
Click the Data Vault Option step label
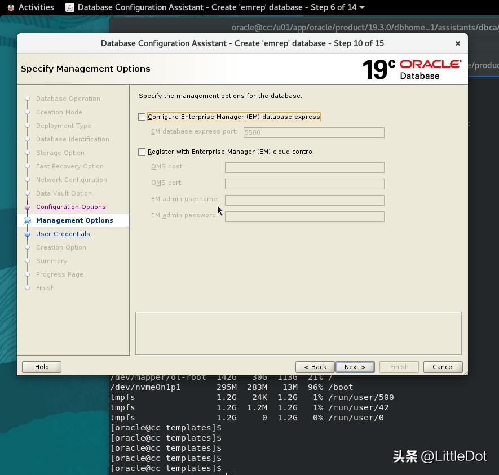(64, 193)
